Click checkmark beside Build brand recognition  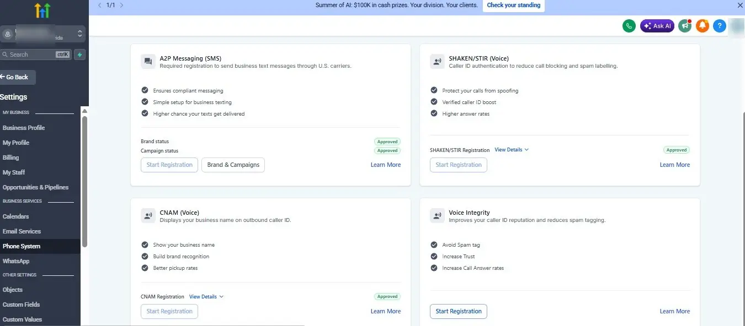[145, 256]
